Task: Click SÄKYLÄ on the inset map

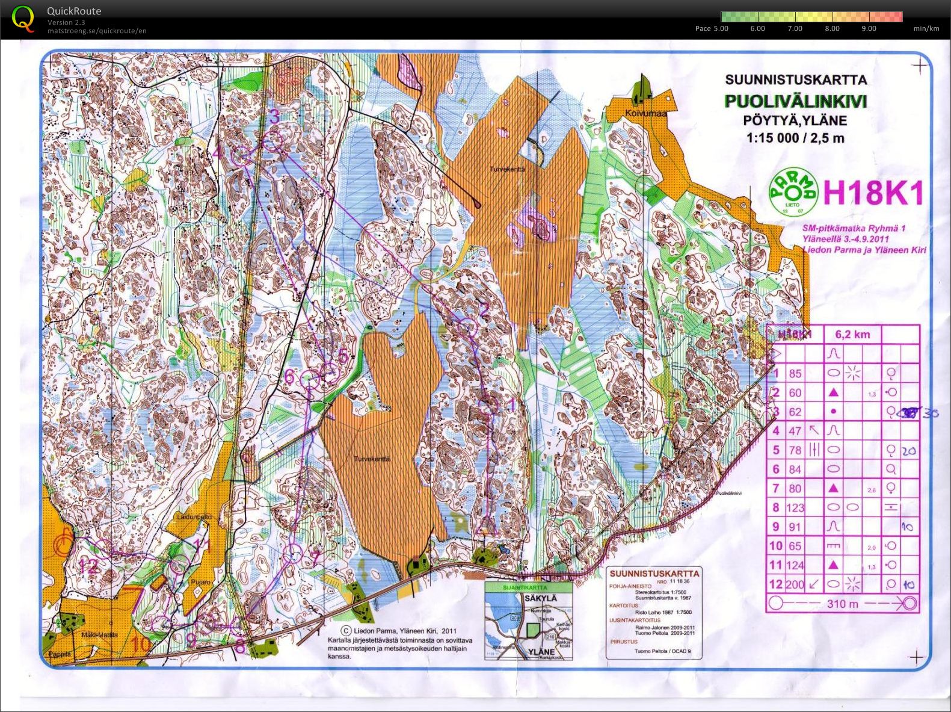Action: coord(541,598)
